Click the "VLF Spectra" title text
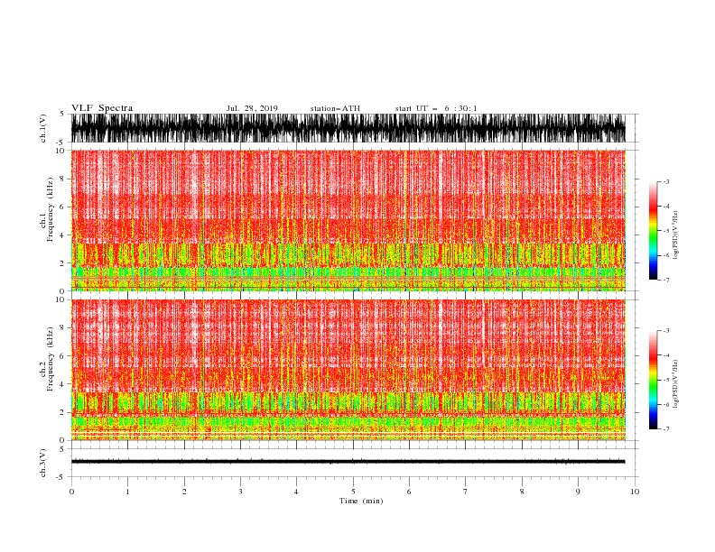715x552 pixels. [102, 108]
